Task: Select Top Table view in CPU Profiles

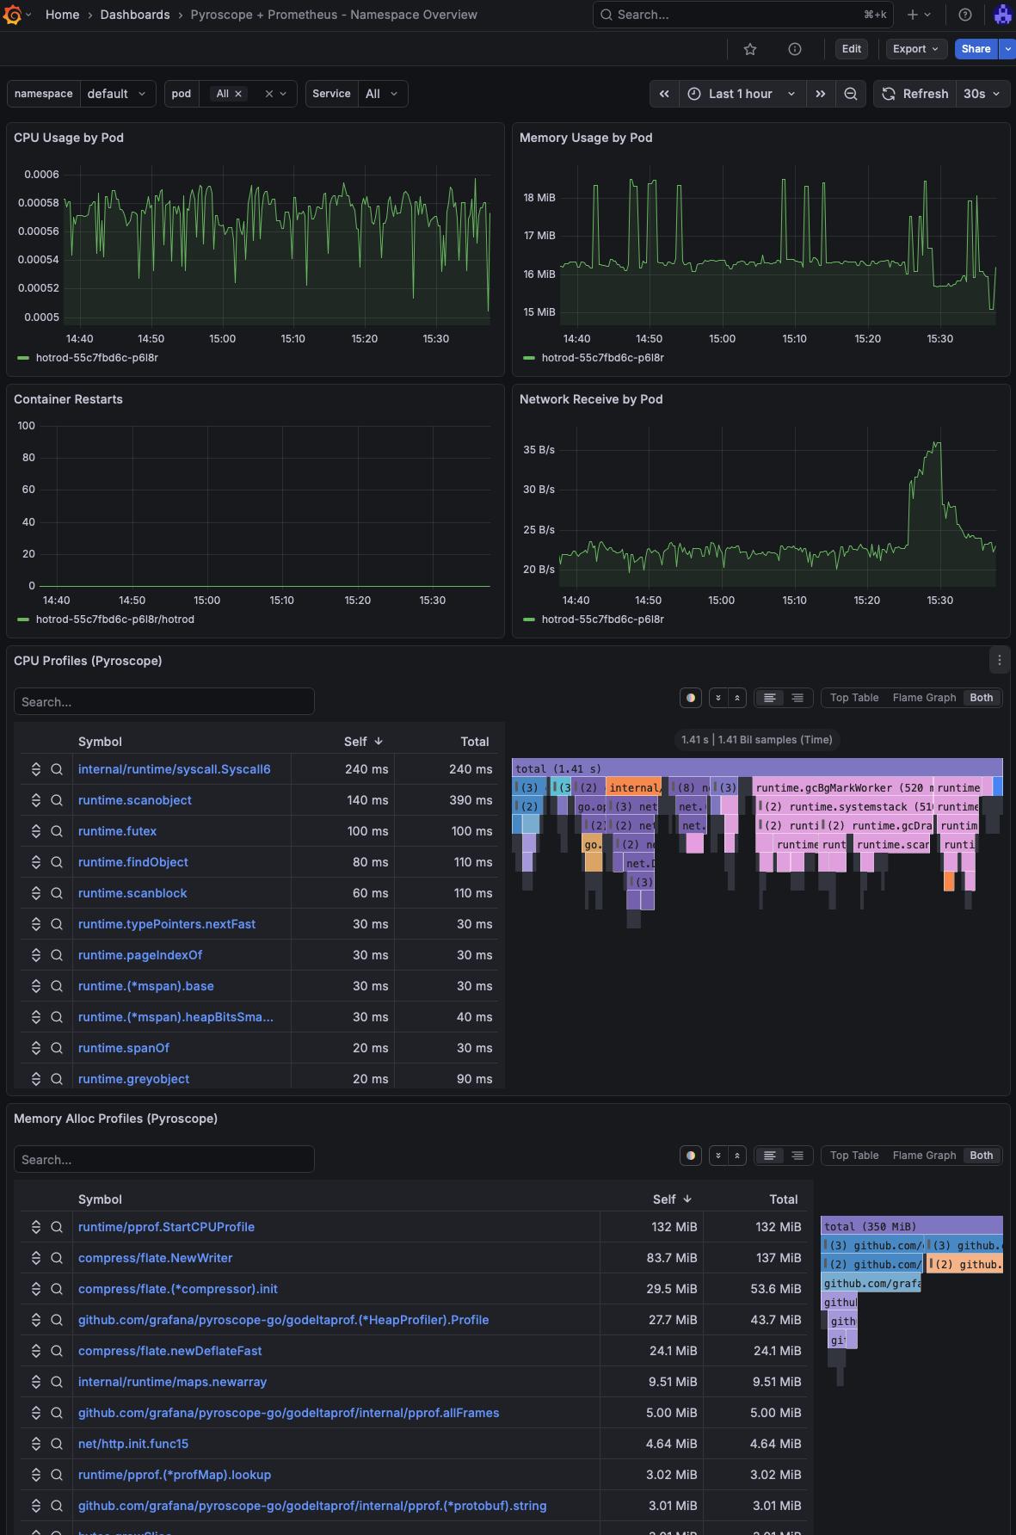Action: point(854,698)
